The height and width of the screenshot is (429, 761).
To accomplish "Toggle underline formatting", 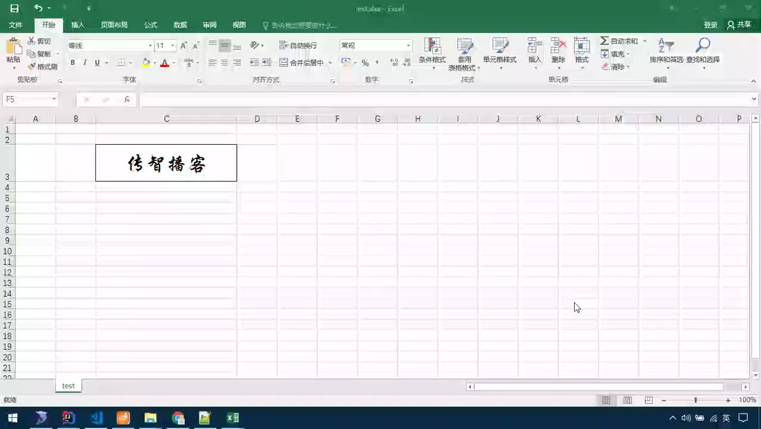I will click(x=97, y=63).
